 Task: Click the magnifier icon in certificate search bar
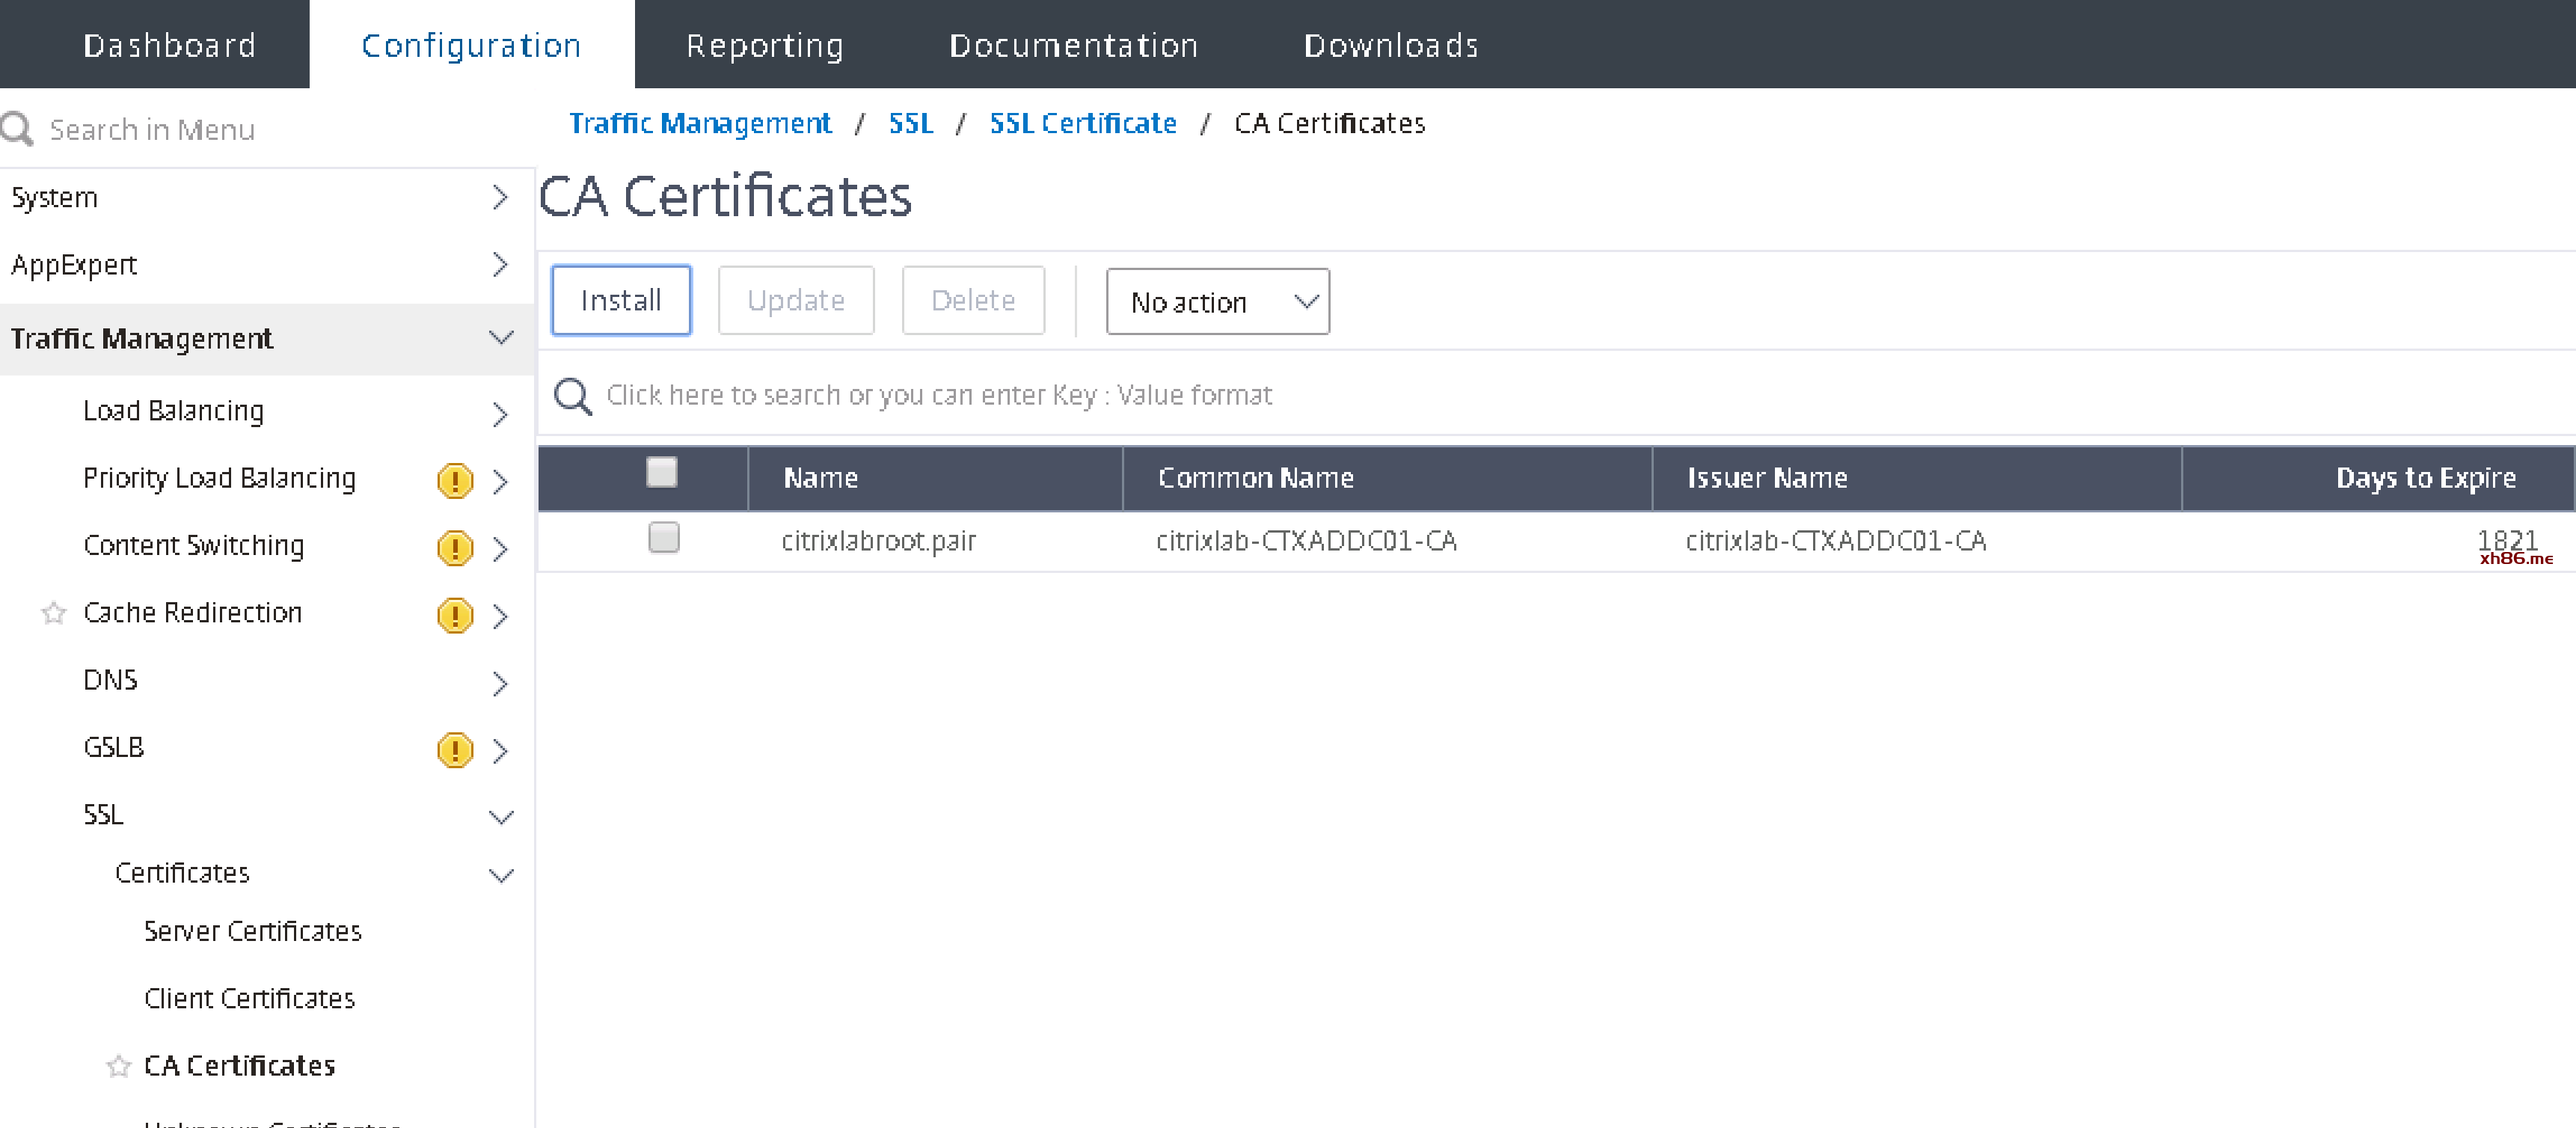[x=573, y=396]
